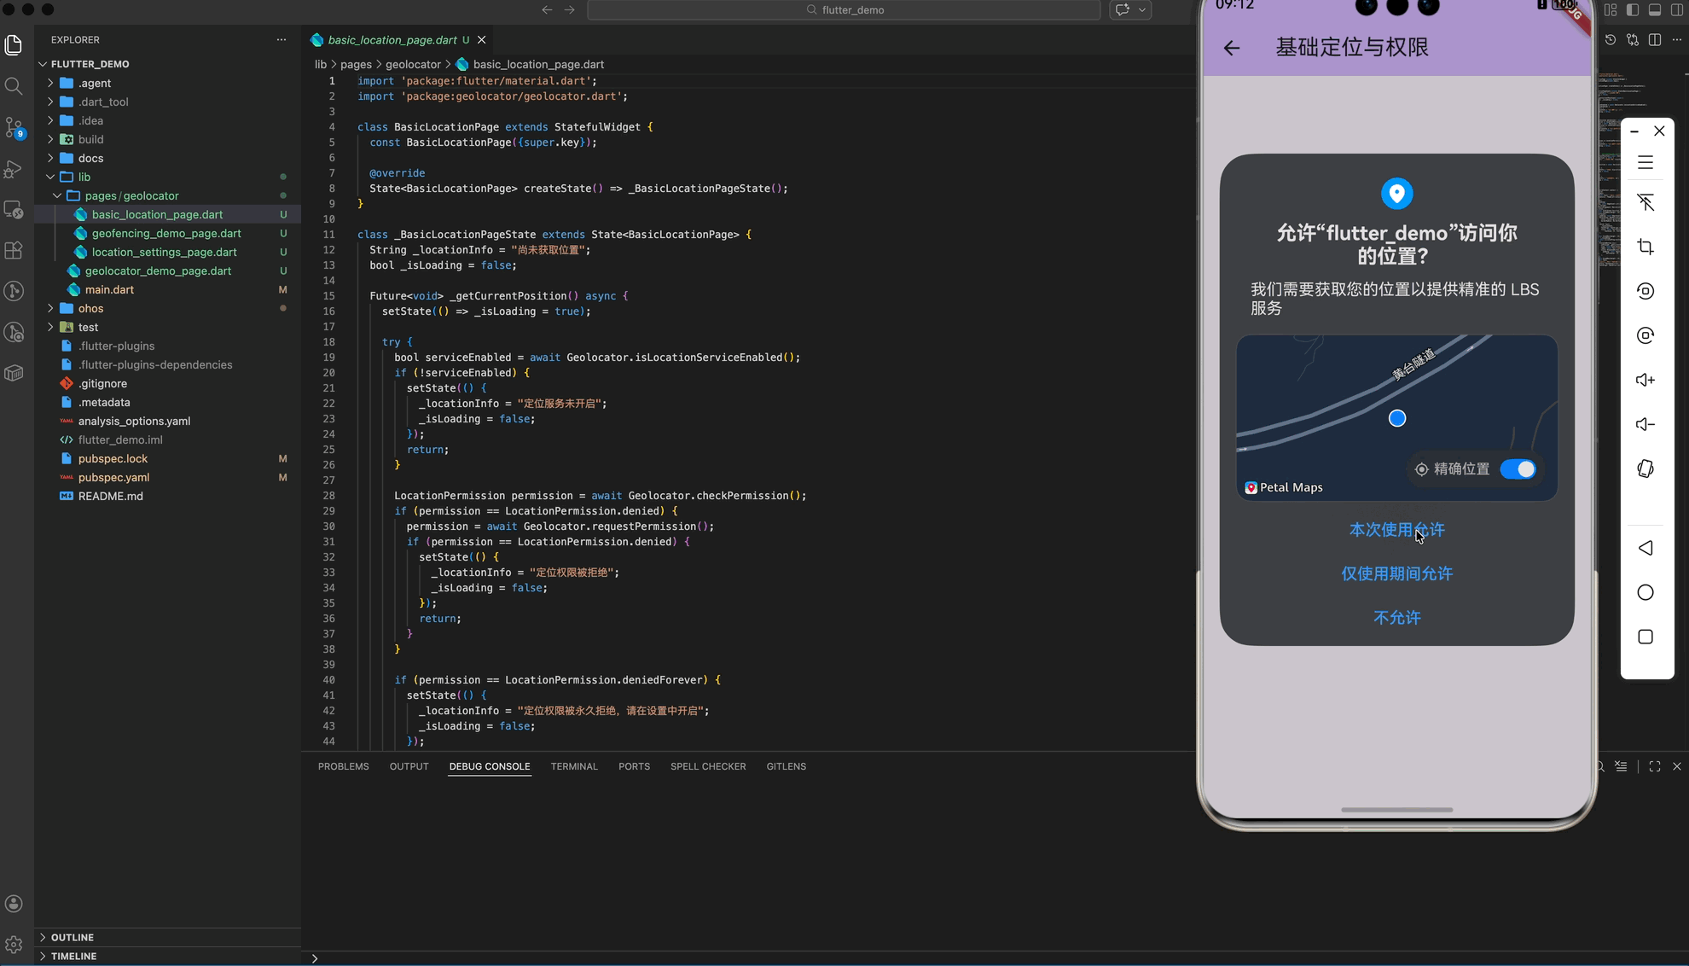Click the 'geolocator' breadcrumb segment
The width and height of the screenshot is (1689, 966).
413,64
